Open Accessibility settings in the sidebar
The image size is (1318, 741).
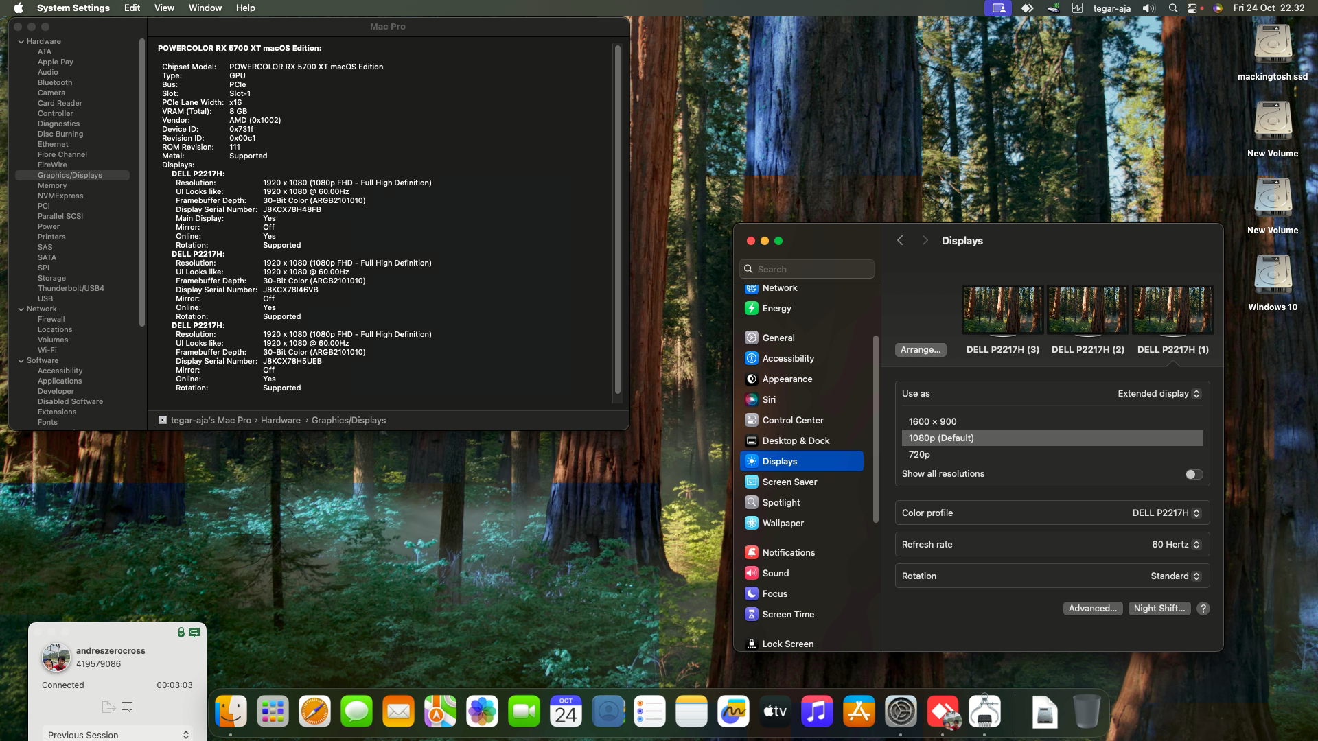click(801, 359)
